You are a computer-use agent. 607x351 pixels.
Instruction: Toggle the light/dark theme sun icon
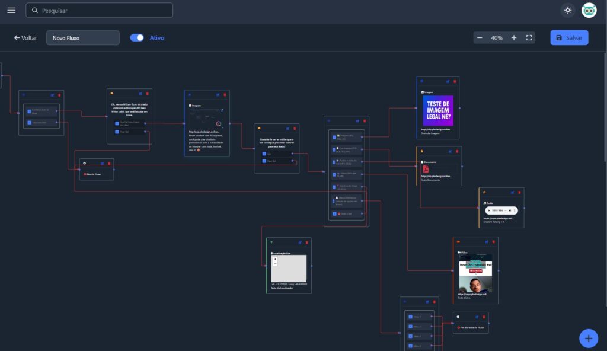click(568, 10)
